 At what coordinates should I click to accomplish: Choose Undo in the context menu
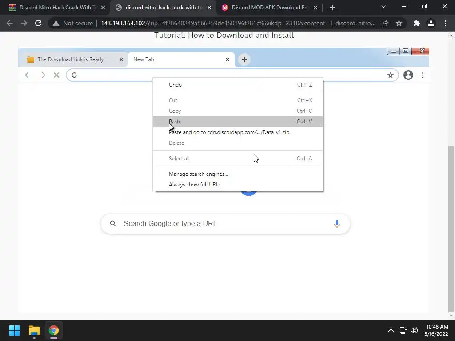(x=238, y=85)
